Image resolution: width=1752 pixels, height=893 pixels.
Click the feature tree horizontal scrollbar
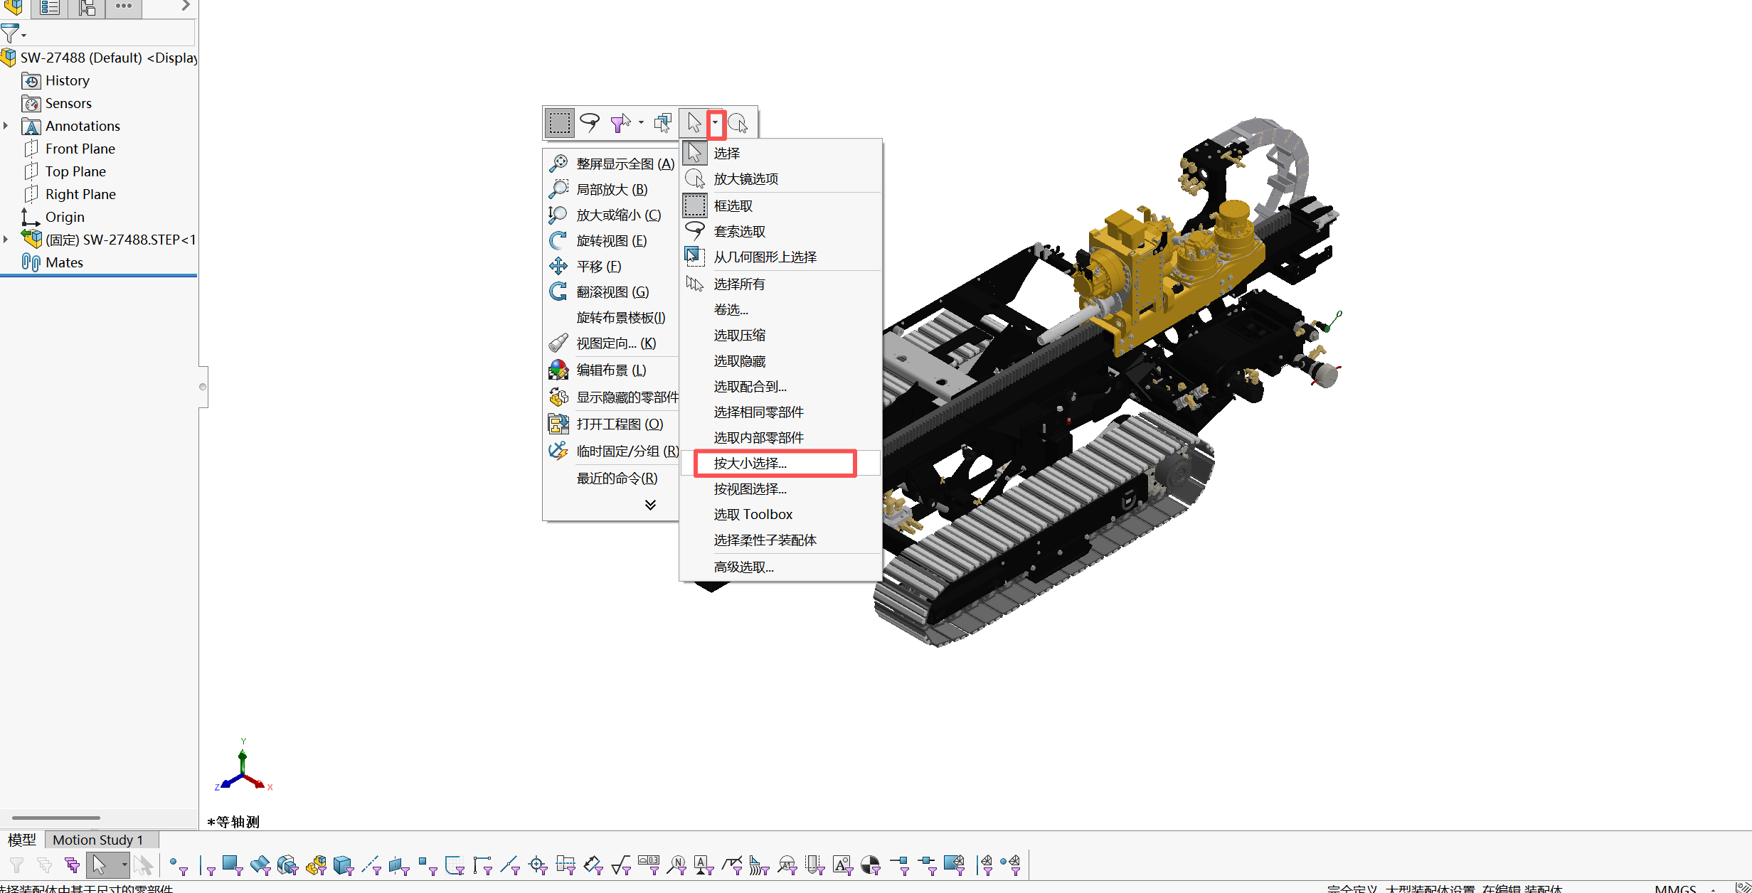[x=55, y=818]
